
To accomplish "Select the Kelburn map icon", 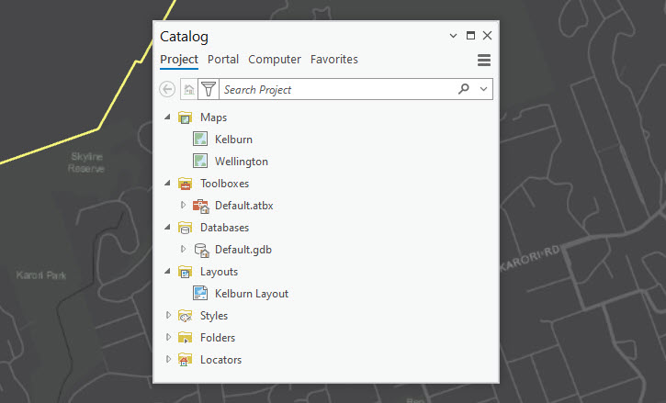I will [x=200, y=139].
